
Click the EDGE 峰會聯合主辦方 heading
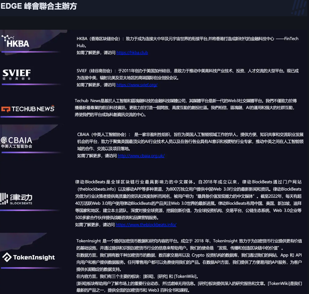coord(39,6)
